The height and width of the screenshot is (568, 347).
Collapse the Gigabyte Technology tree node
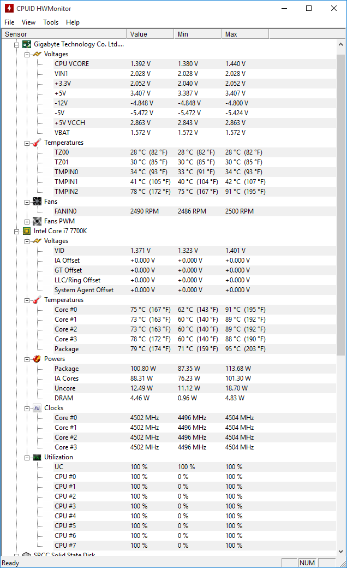[17, 44]
